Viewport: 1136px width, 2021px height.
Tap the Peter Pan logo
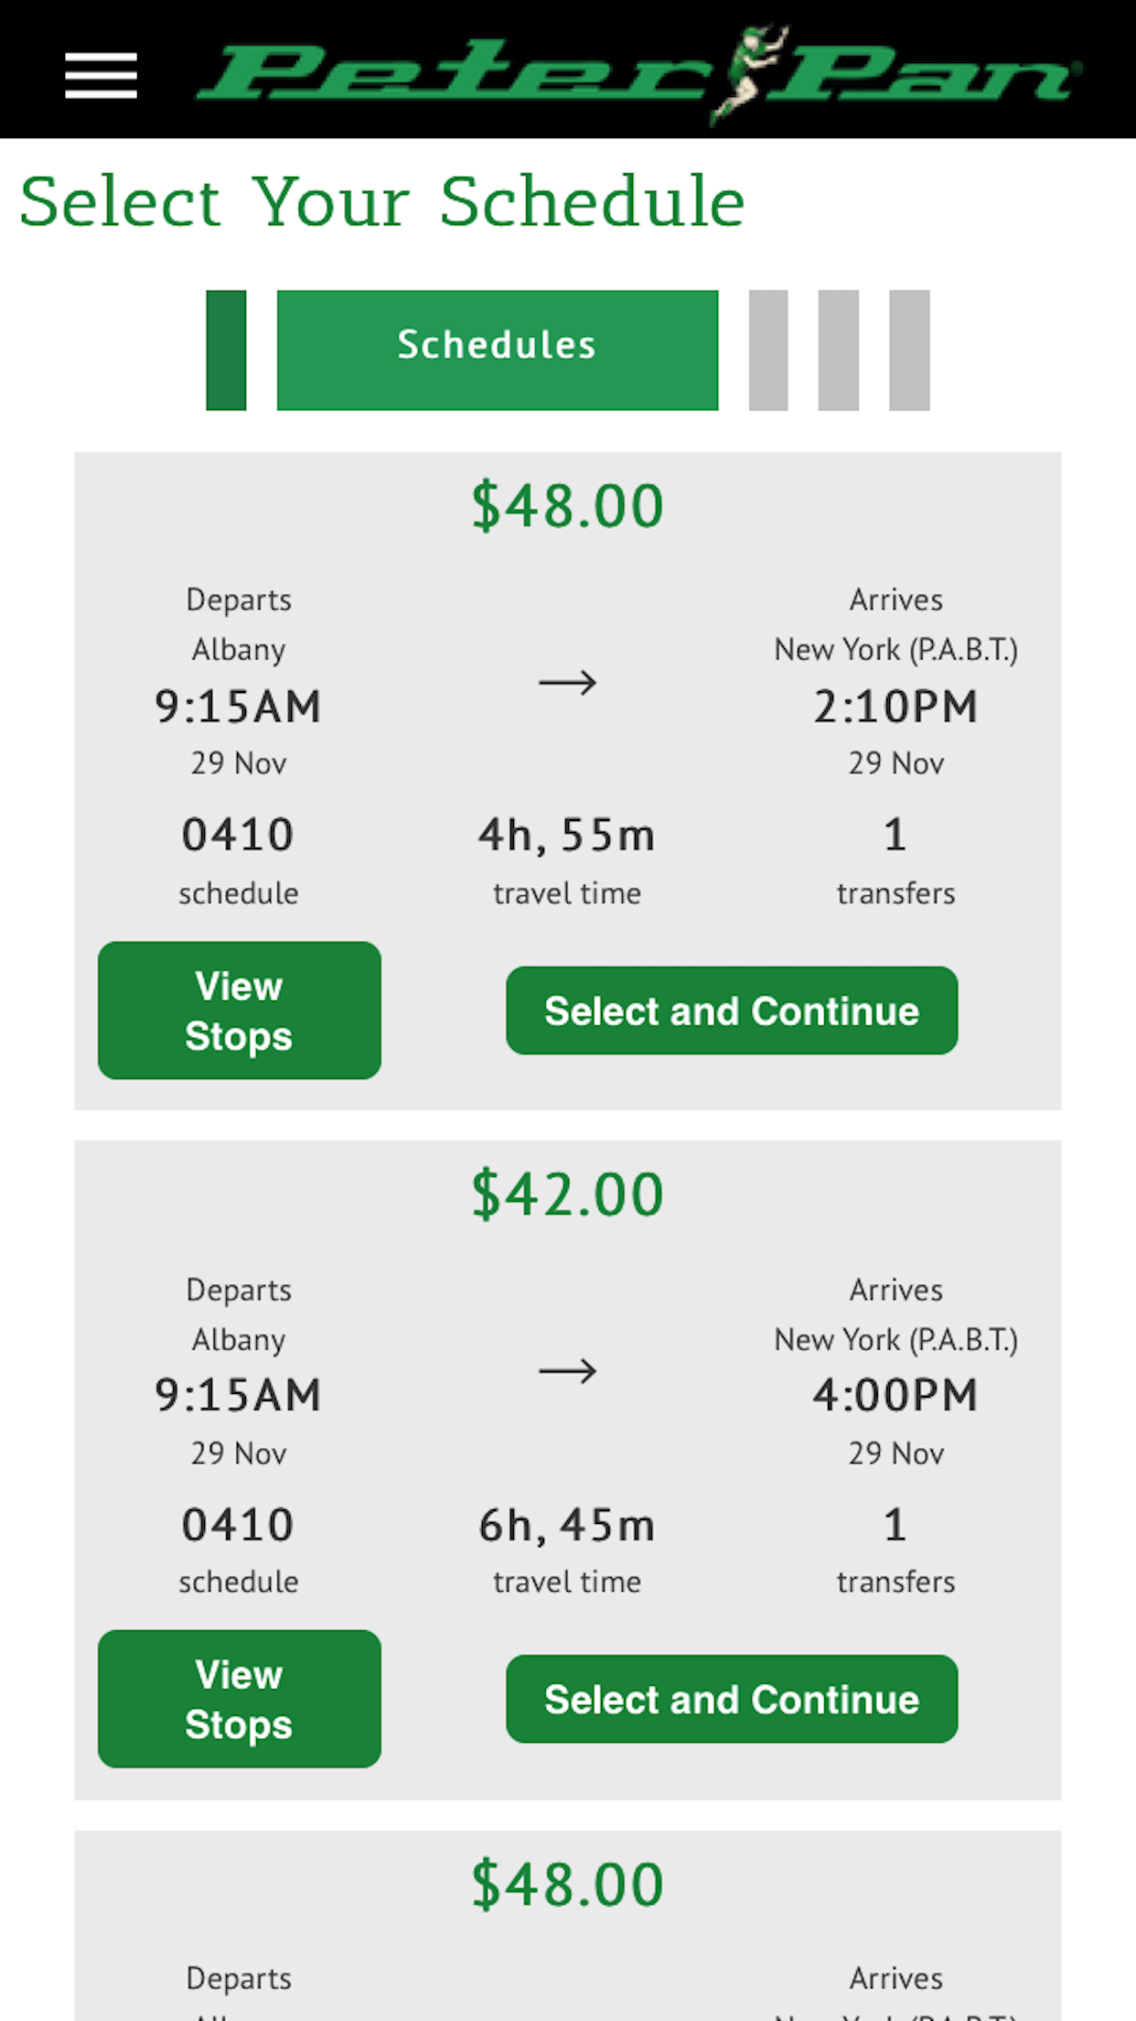pos(638,73)
